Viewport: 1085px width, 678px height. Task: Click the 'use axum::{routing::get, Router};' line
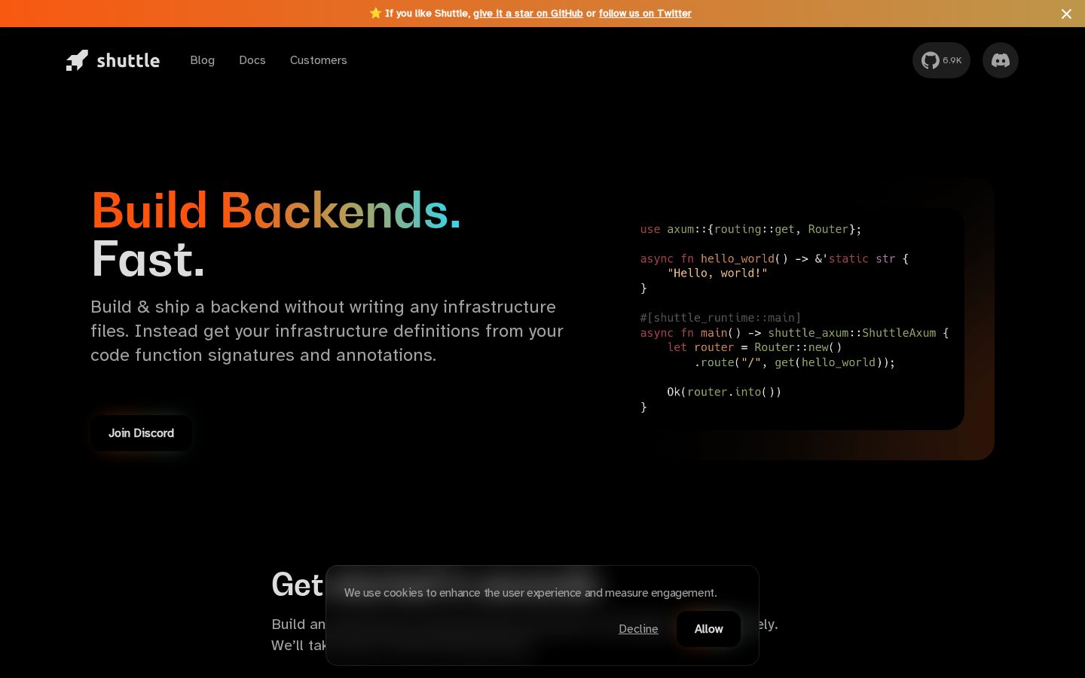coord(750,229)
